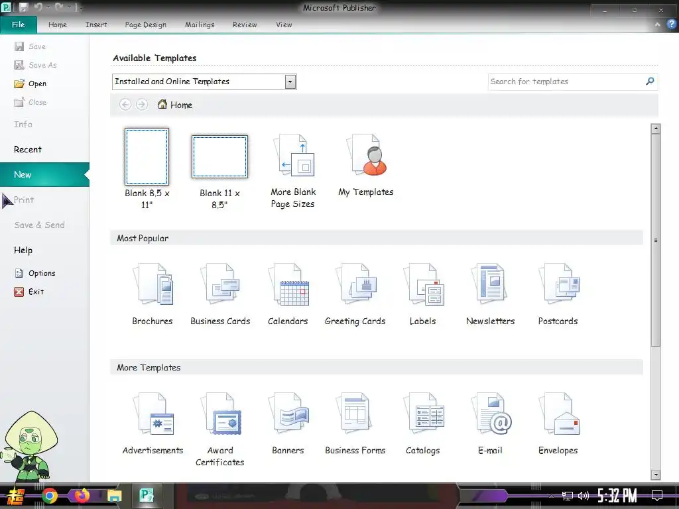Launch Firefox from the taskbar
The image size is (679, 509).
82,495
